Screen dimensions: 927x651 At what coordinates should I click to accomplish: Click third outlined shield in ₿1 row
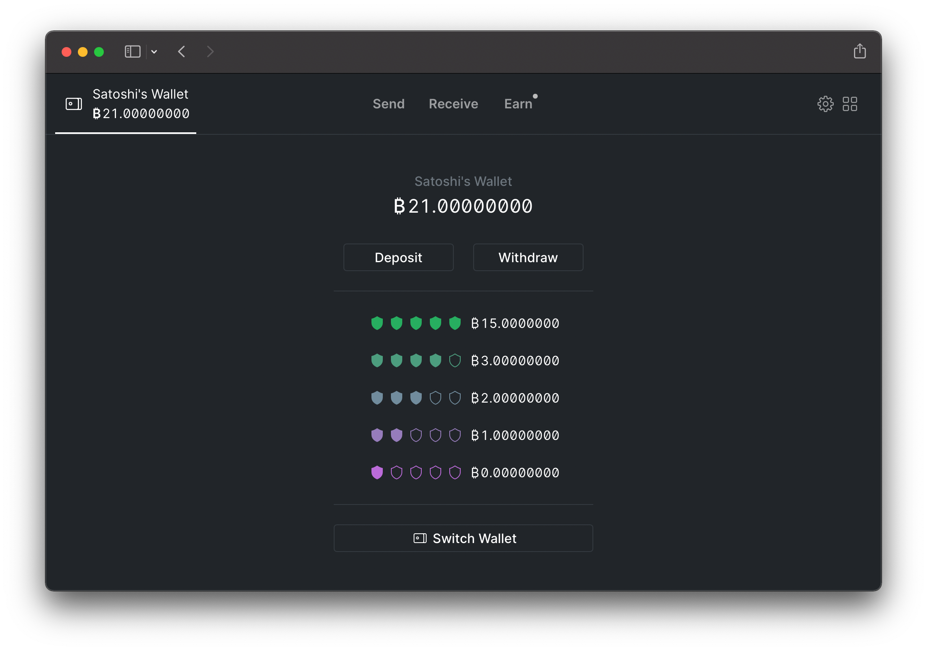(416, 435)
